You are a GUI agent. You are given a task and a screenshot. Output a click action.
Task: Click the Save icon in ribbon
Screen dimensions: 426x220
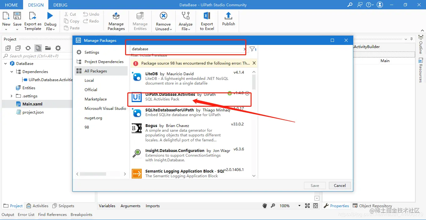click(x=17, y=16)
